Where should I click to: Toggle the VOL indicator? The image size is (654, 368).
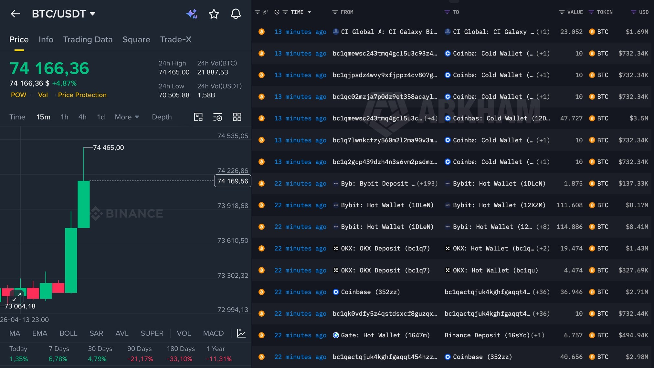point(184,333)
